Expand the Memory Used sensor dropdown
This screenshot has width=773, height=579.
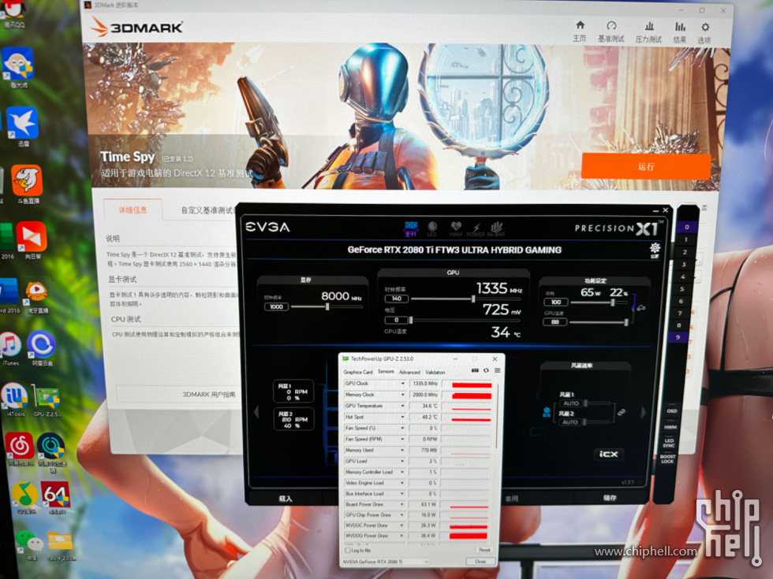(x=403, y=450)
